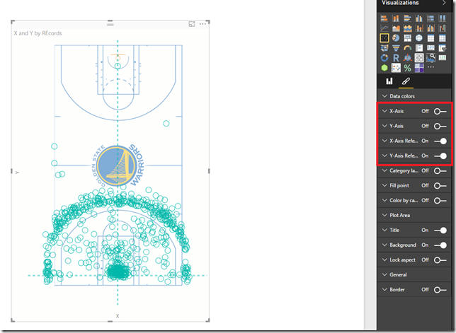456x333 pixels.
Task: Choose the table visualization
Action: (431, 38)
